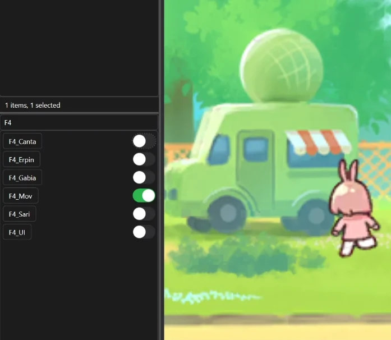This screenshot has width=391, height=340.
Task: Select the F4_Canta label button
Action: tap(22, 141)
